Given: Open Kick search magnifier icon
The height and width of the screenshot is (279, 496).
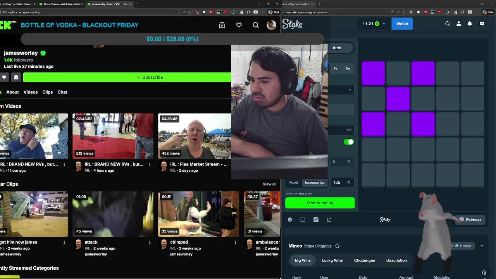Looking at the screenshot, I should click(256, 25).
